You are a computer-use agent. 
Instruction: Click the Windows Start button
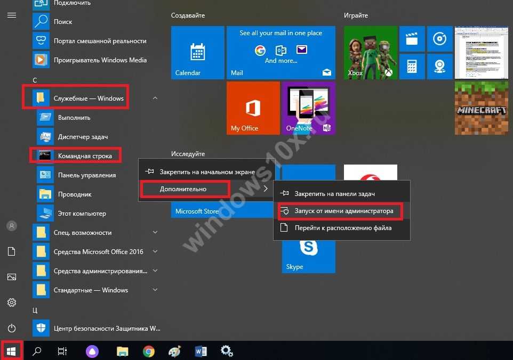click(x=12, y=350)
